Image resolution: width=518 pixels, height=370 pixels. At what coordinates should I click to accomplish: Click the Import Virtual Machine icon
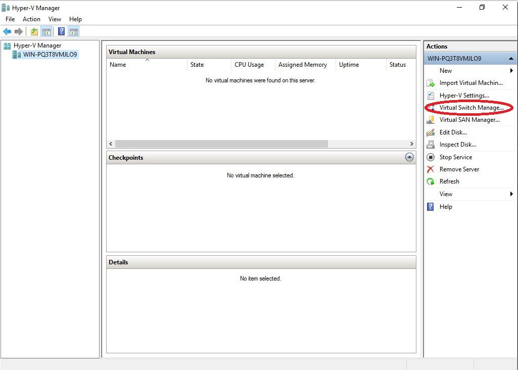click(x=431, y=83)
